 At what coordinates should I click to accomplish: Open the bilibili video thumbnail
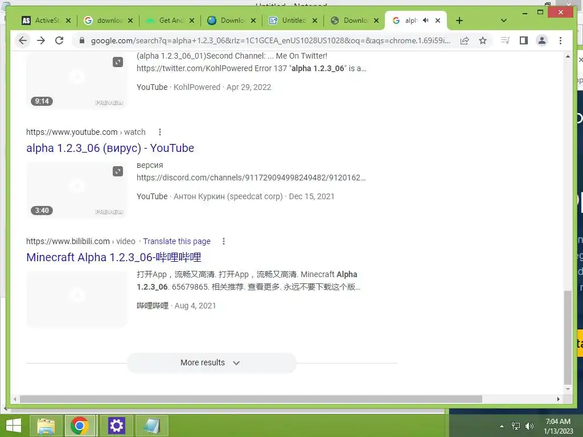77,299
